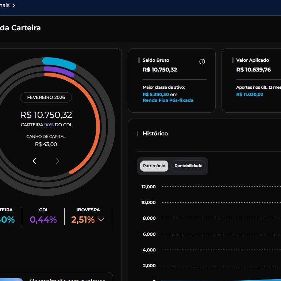Viewport: 281px width, 281px height.
Task: Click the GANHO DE CAPITAL R$ 43,00 value
Action: [46, 144]
